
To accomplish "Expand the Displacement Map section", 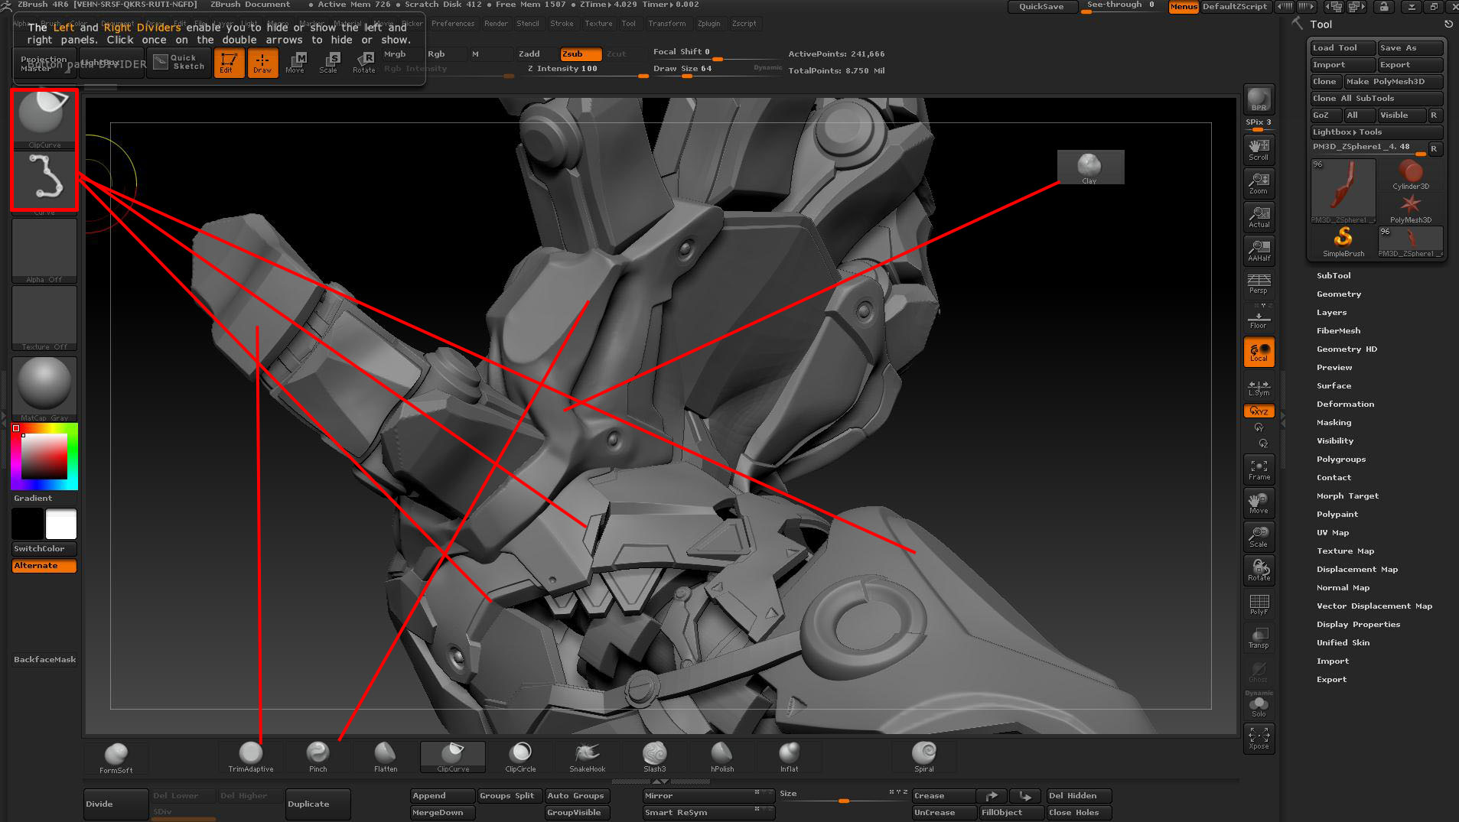I will pyautogui.click(x=1357, y=569).
